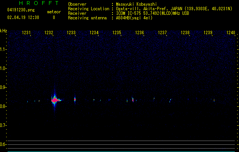Select the file name 04191230.png
Image resolution: width=239 pixels, height=152 pixels.
point(21,10)
